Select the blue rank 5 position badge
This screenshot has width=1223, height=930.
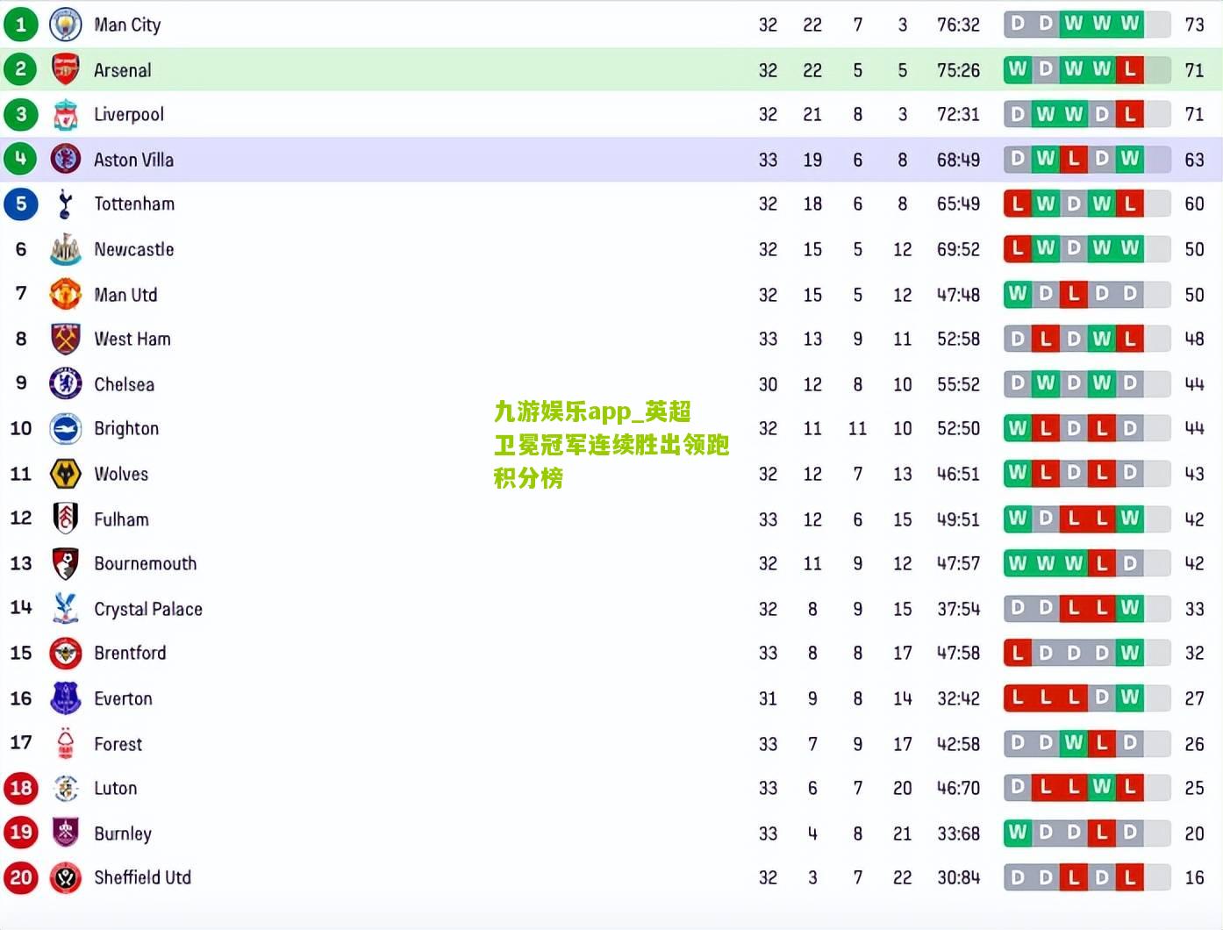pos(21,204)
